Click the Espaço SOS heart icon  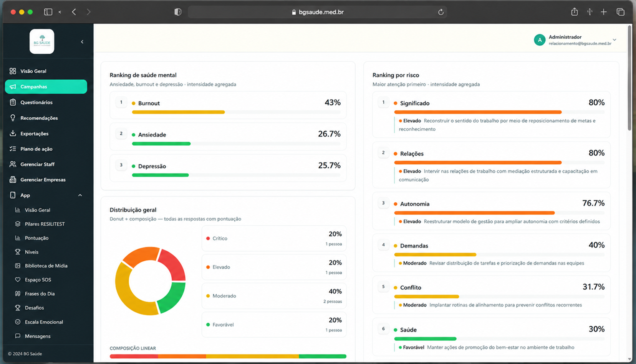coord(18,280)
